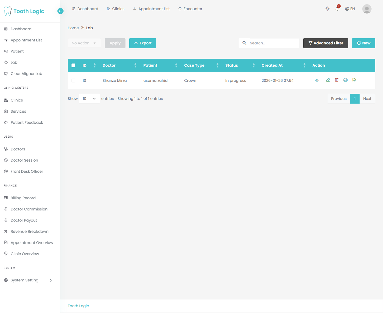Click the disabled Apply button
Screen dimensions: 383x313
pos(115,43)
